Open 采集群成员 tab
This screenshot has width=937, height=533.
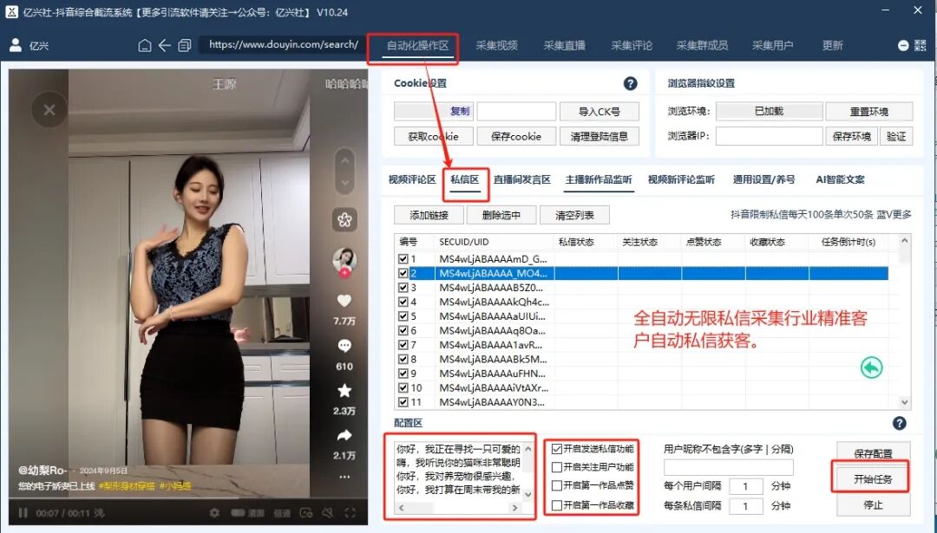pyautogui.click(x=702, y=45)
